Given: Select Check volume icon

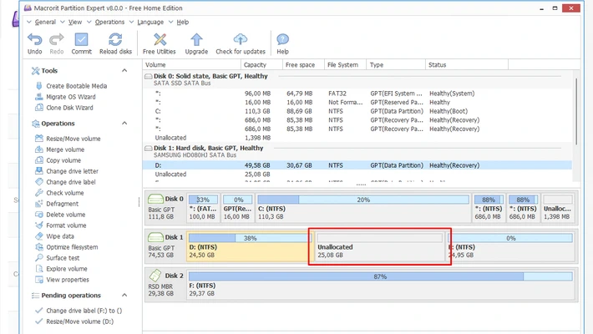Looking at the screenshot, I should click(38, 193).
